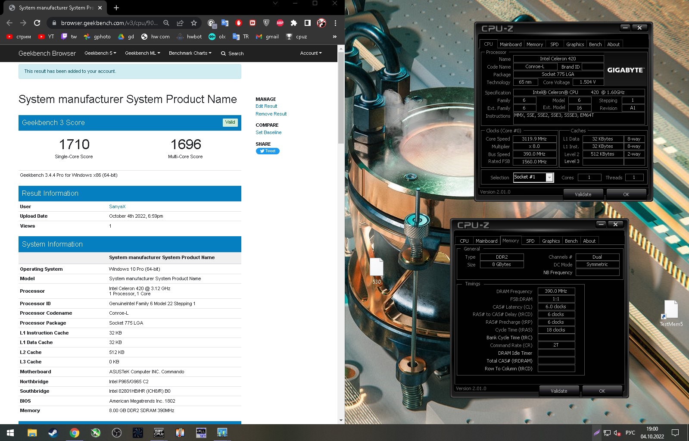
Task: Launch Steam from the taskbar
Action: coord(53,432)
